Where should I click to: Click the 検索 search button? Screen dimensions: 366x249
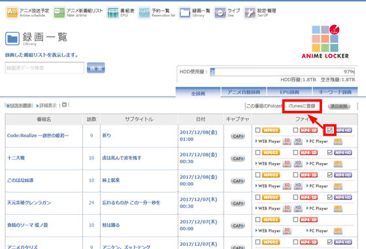tap(96, 68)
